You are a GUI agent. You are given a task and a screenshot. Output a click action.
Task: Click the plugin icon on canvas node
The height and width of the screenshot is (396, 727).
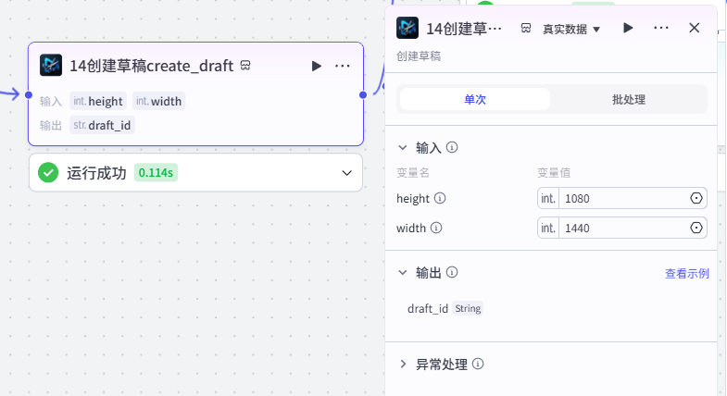click(51, 66)
